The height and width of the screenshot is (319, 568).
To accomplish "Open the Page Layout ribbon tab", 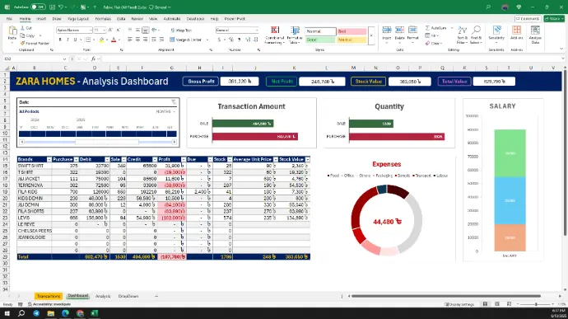I will 78,18.
